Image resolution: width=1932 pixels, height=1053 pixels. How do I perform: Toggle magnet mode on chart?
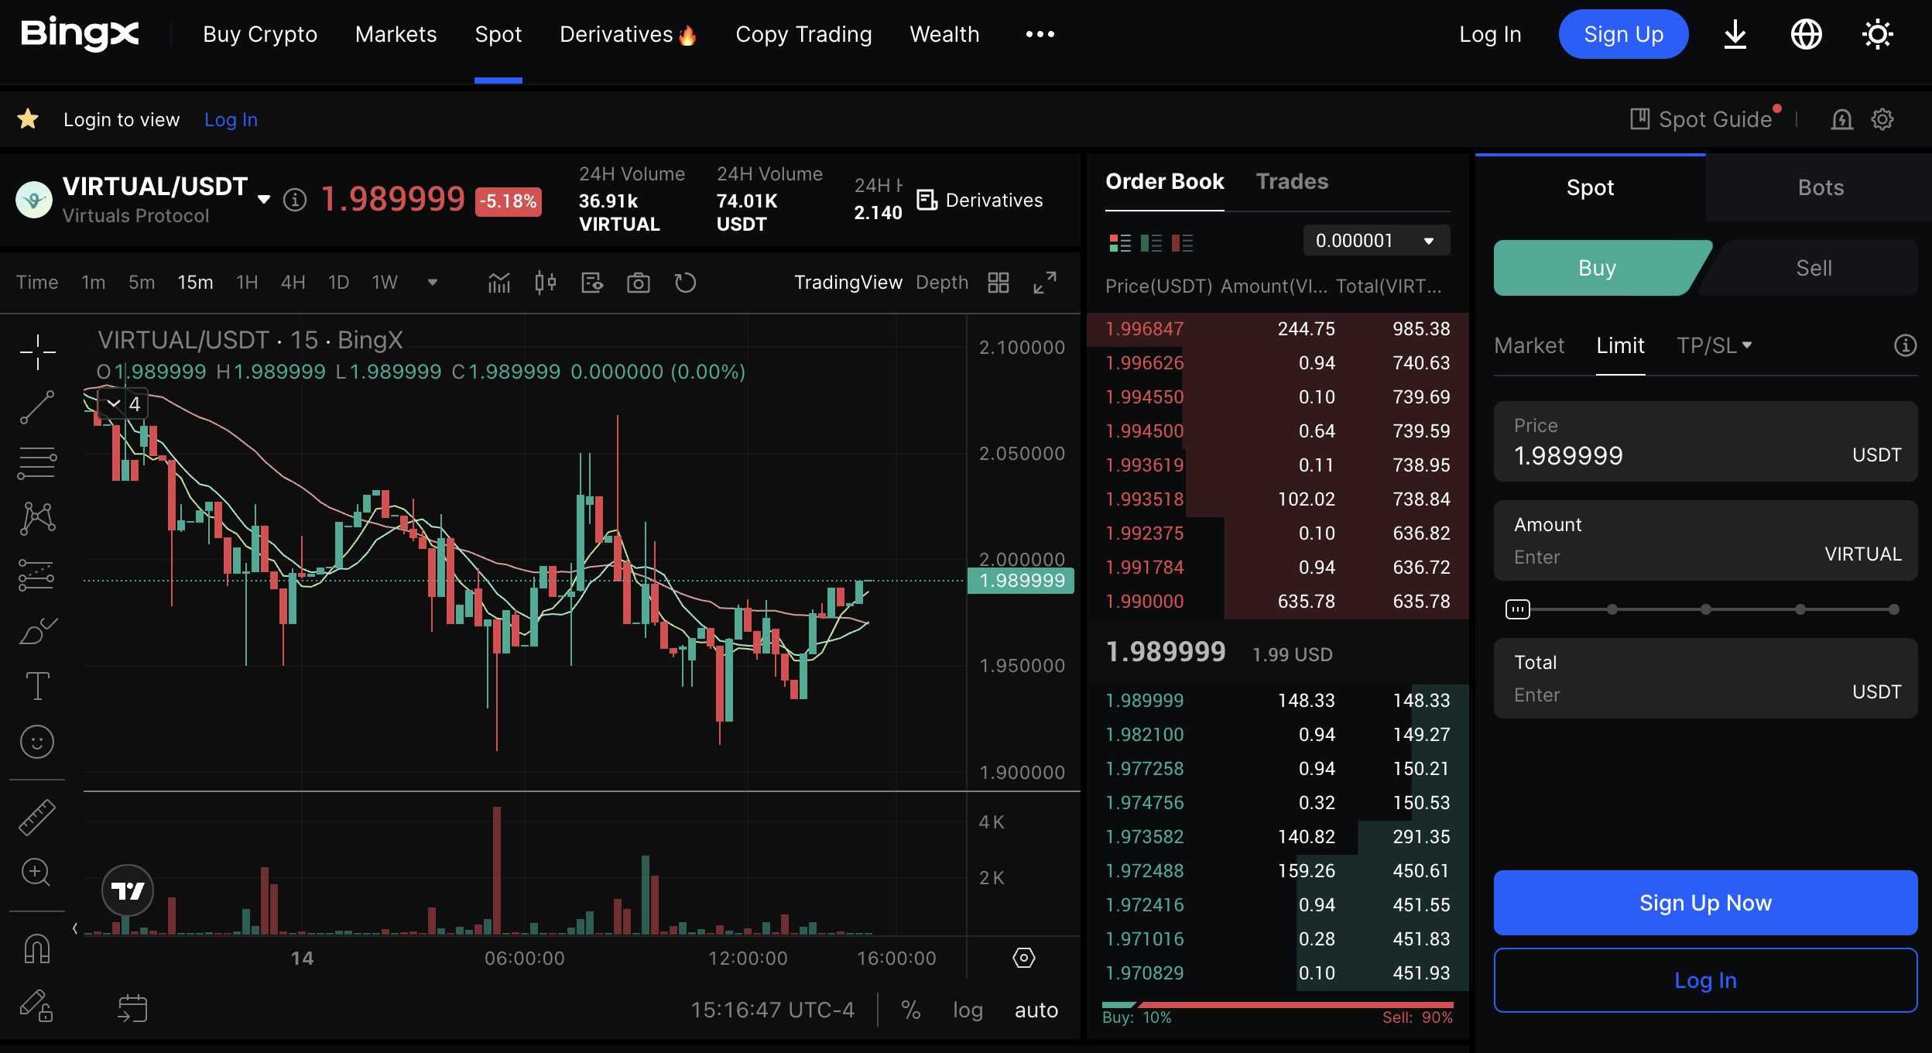tap(37, 948)
